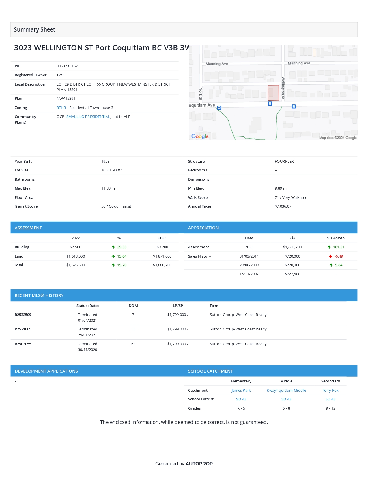Click MLS listing number R2532509

tap(23, 315)
